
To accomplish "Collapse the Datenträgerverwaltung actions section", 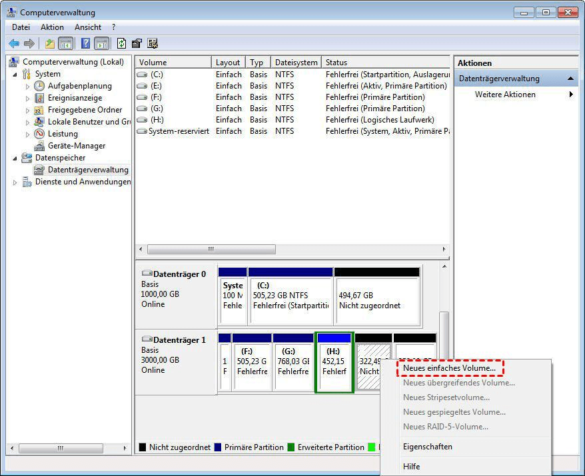I will (x=570, y=79).
